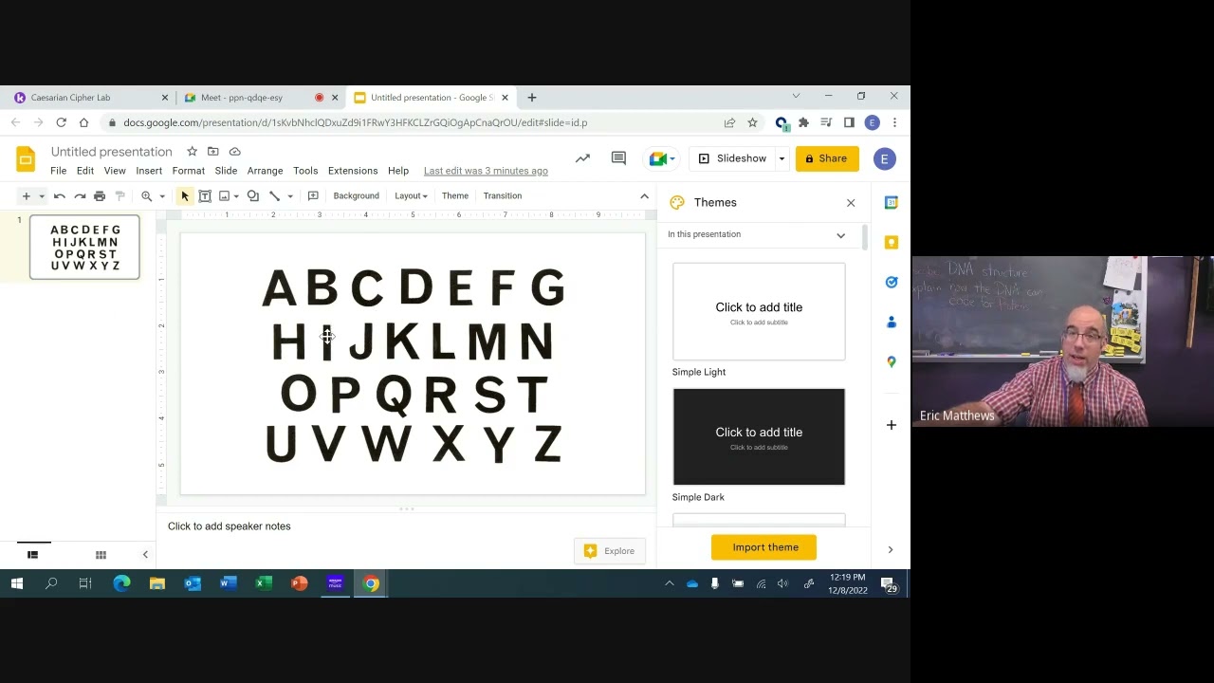Click the Zoom magnifier tool
The image size is (1214, 683).
tap(146, 196)
